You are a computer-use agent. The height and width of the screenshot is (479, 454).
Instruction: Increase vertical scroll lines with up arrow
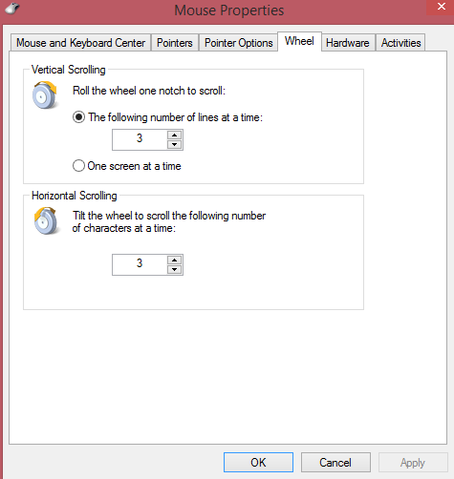tap(174, 135)
